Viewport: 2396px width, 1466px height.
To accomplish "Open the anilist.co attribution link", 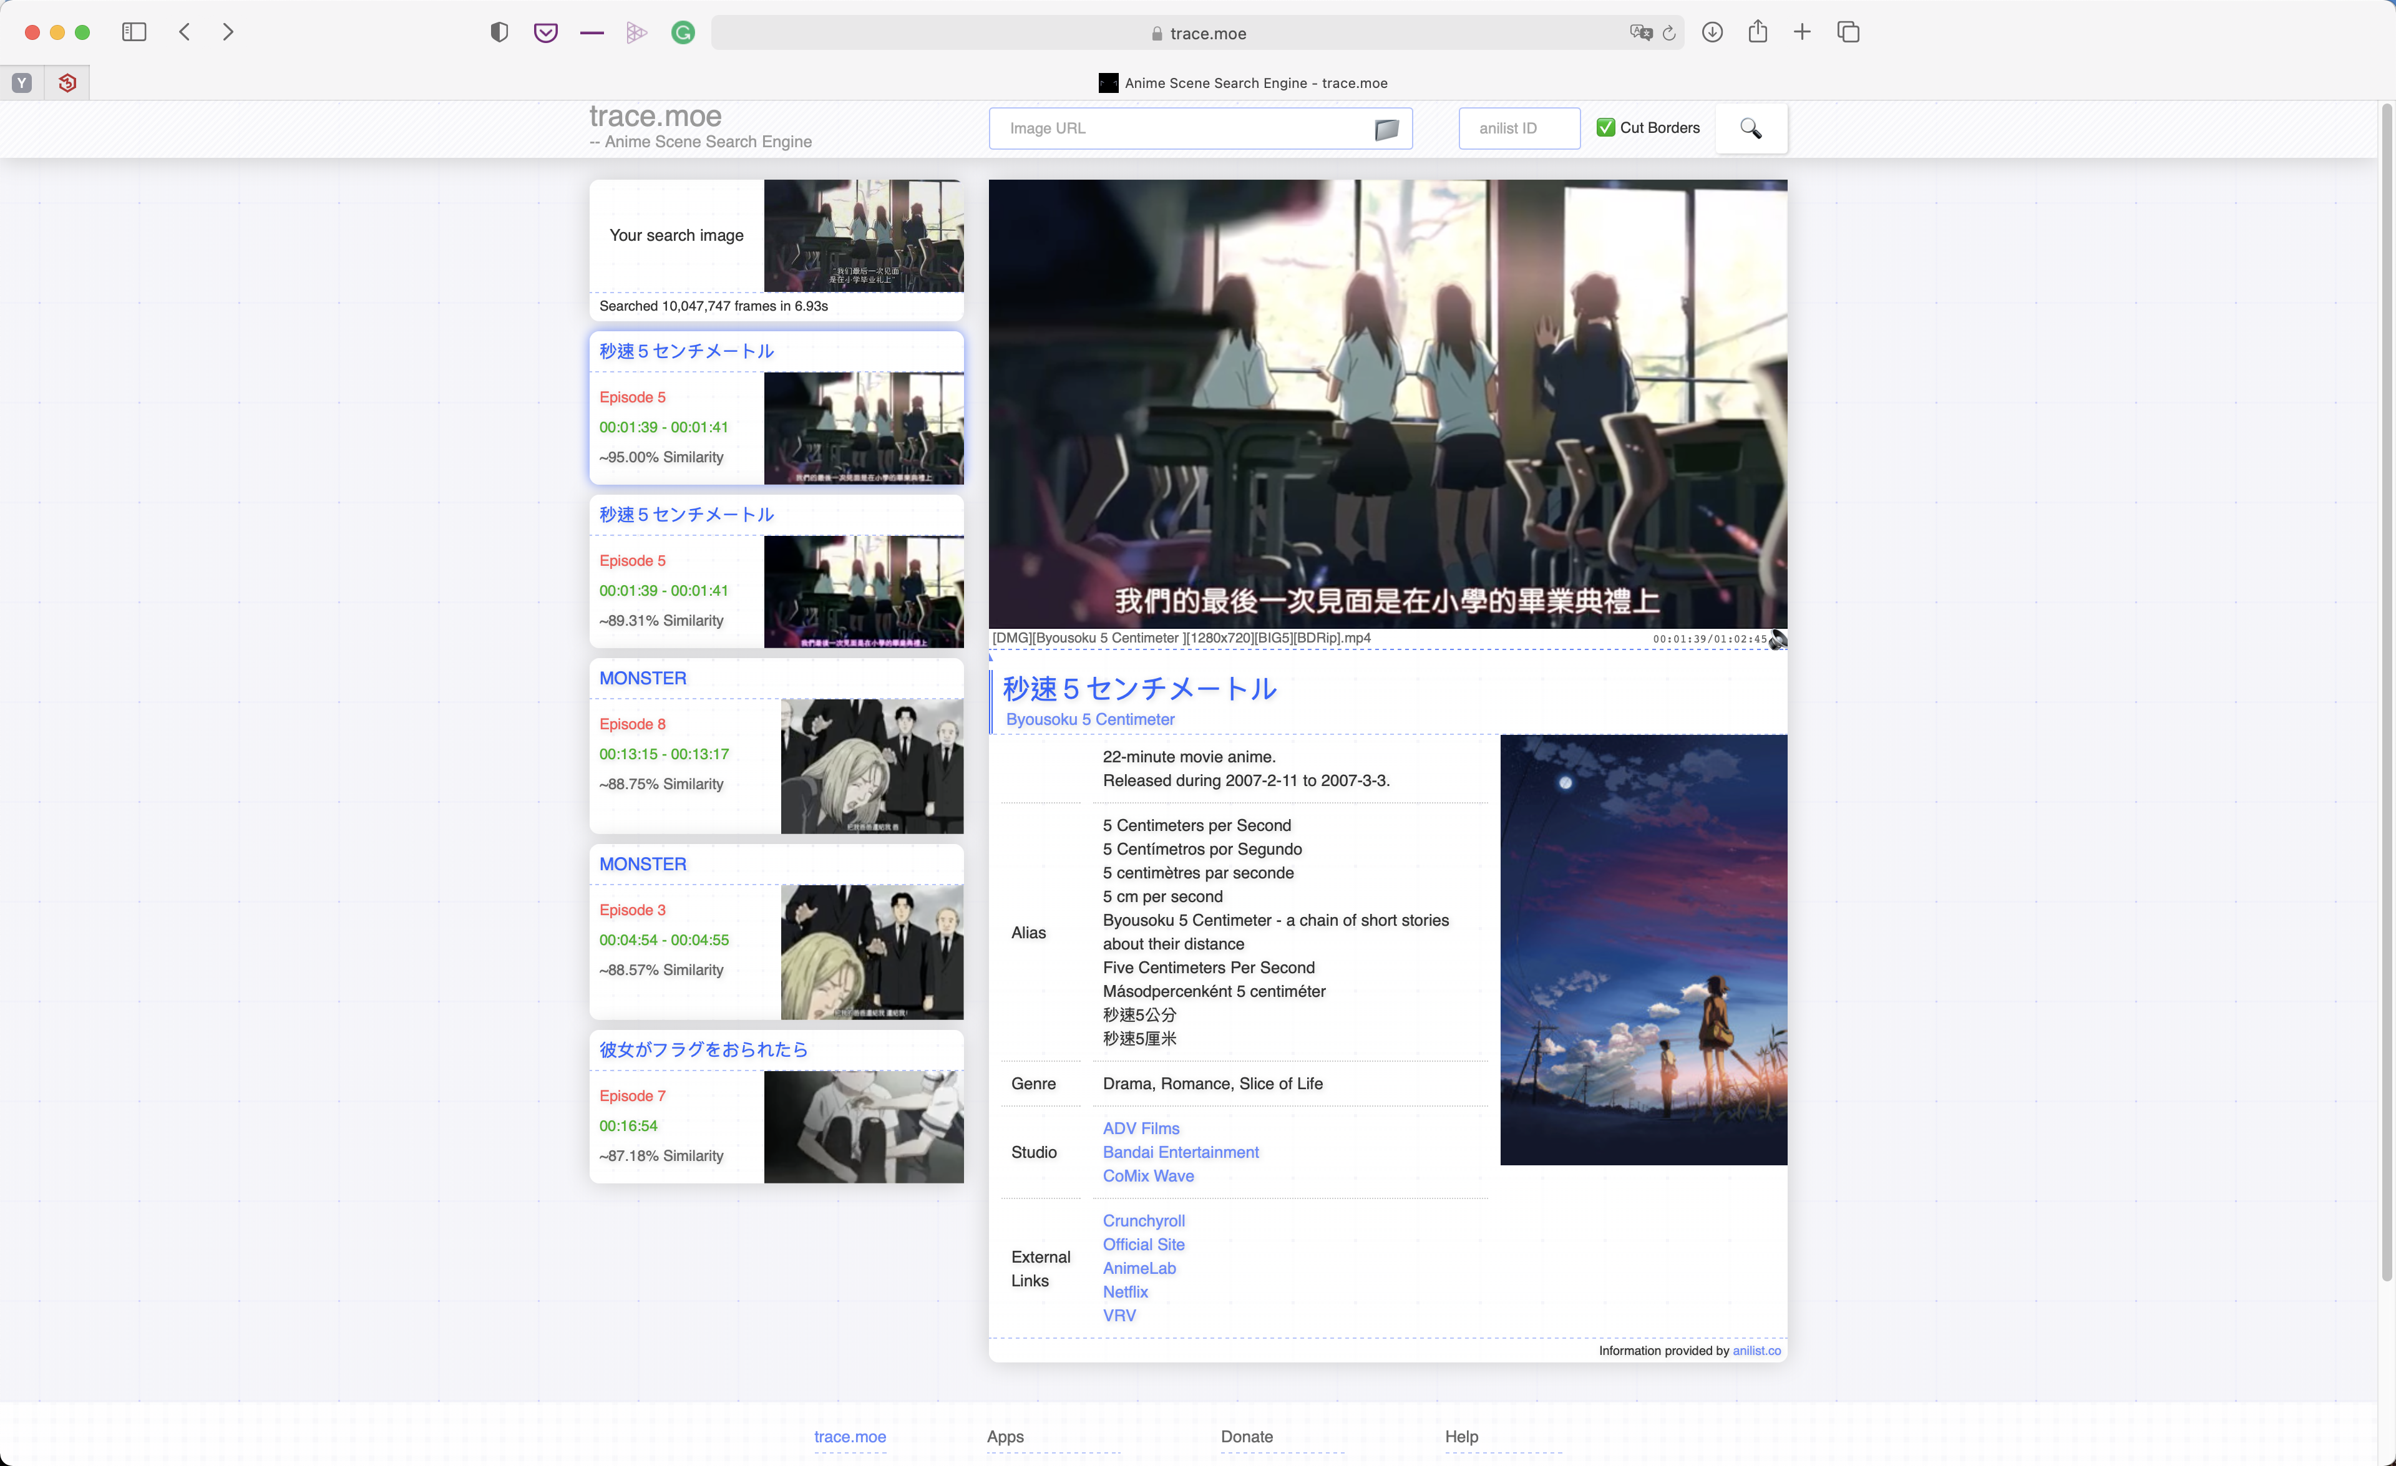I will coord(1756,1351).
